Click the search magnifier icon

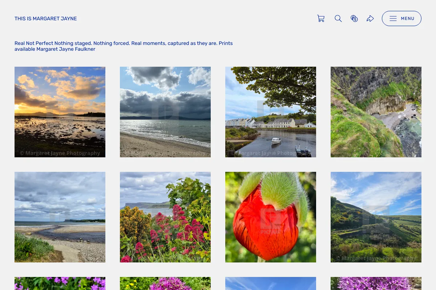point(338,18)
